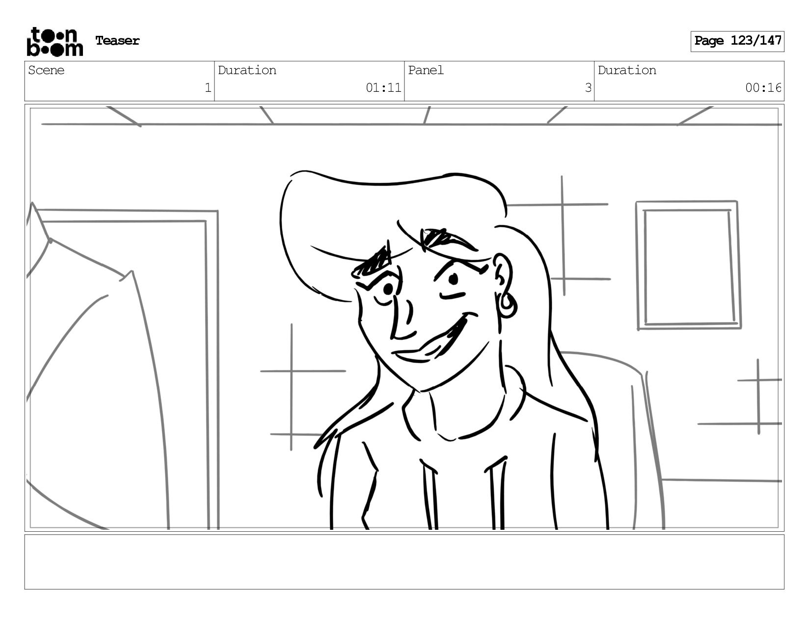
Task: Click the empty caption box below the panel
Action: (x=404, y=562)
